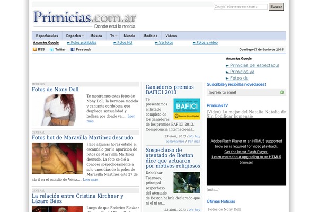Open the Modelos section
Image resolution: width=318 pixels, height=212 pixels.
(x=151, y=36)
